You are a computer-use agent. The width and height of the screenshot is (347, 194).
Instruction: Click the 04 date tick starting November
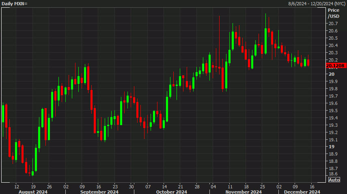[x=213, y=187]
